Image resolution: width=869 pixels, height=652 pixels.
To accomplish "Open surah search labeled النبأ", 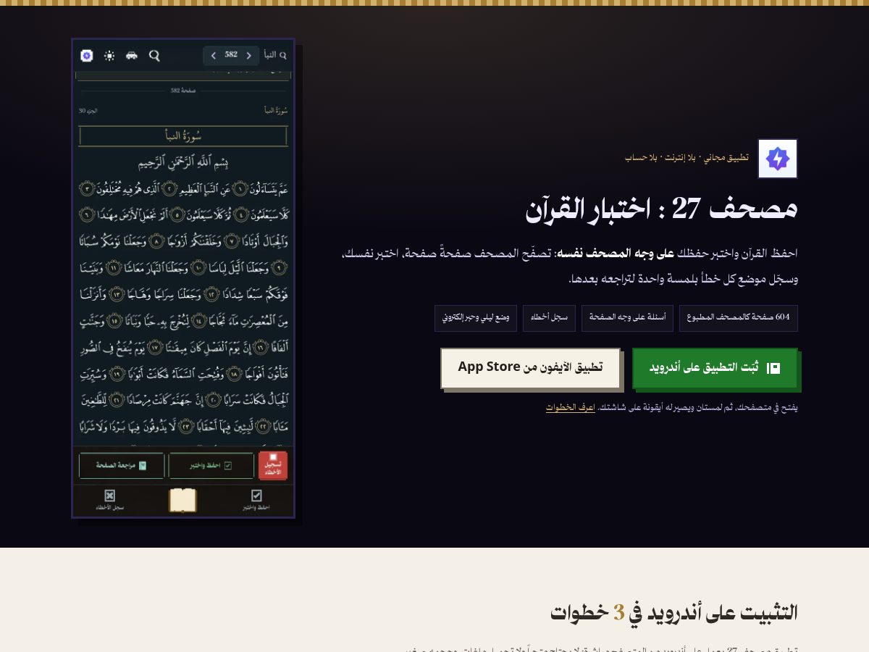I will point(275,56).
